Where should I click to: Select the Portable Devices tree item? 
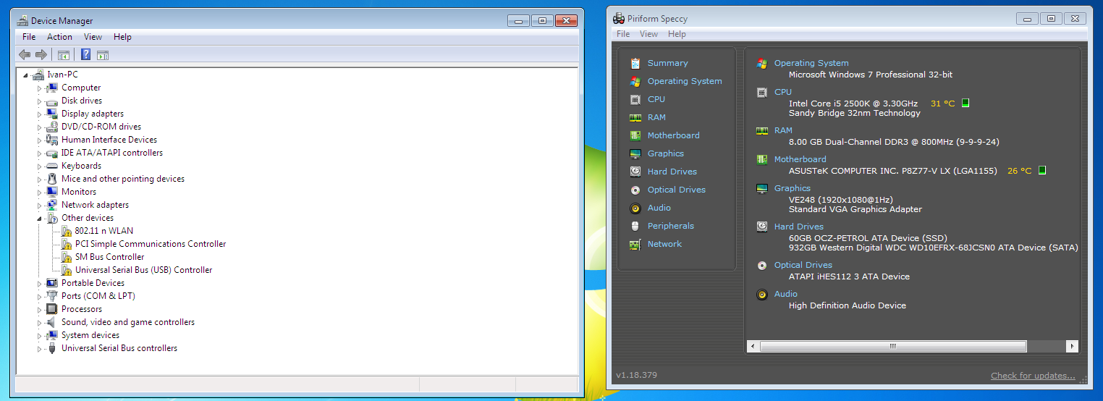pyautogui.click(x=93, y=283)
